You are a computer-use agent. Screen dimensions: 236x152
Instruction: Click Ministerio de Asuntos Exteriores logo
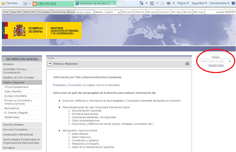[64, 31]
